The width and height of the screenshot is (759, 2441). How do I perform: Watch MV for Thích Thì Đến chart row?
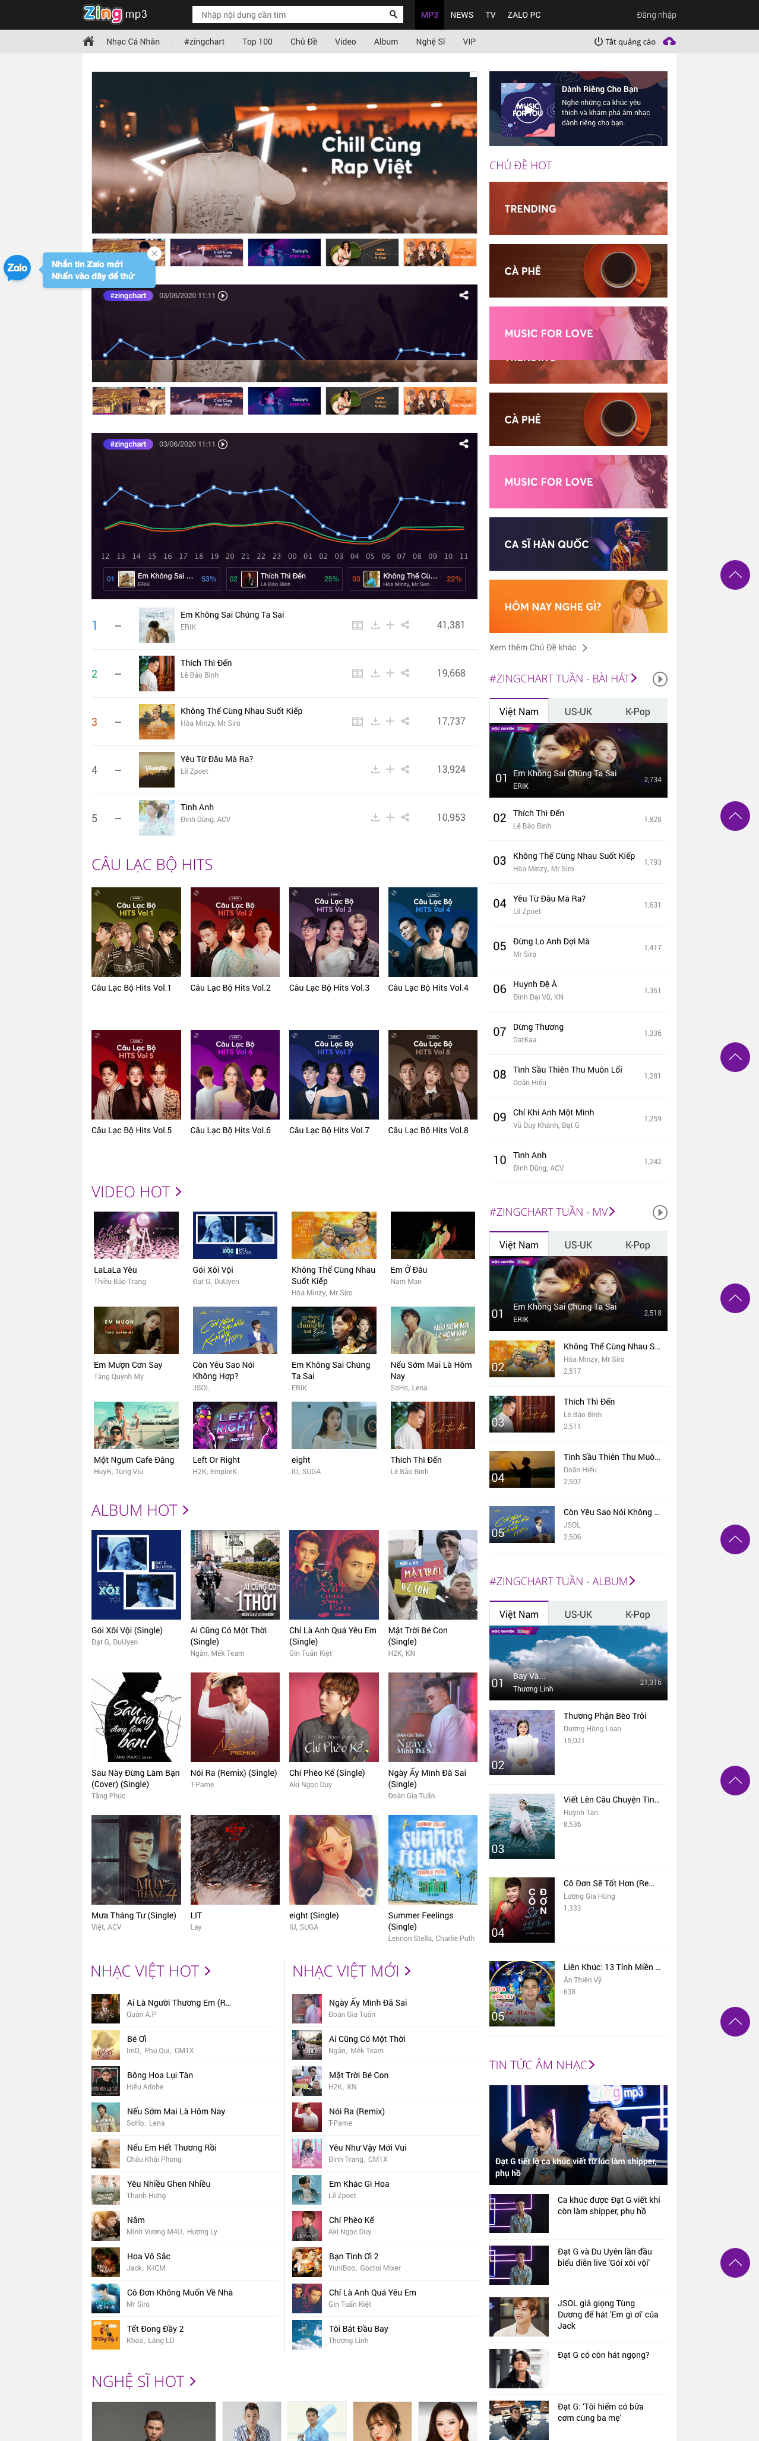click(358, 674)
